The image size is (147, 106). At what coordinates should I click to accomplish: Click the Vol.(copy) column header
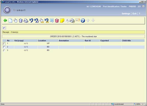tap(19, 41)
